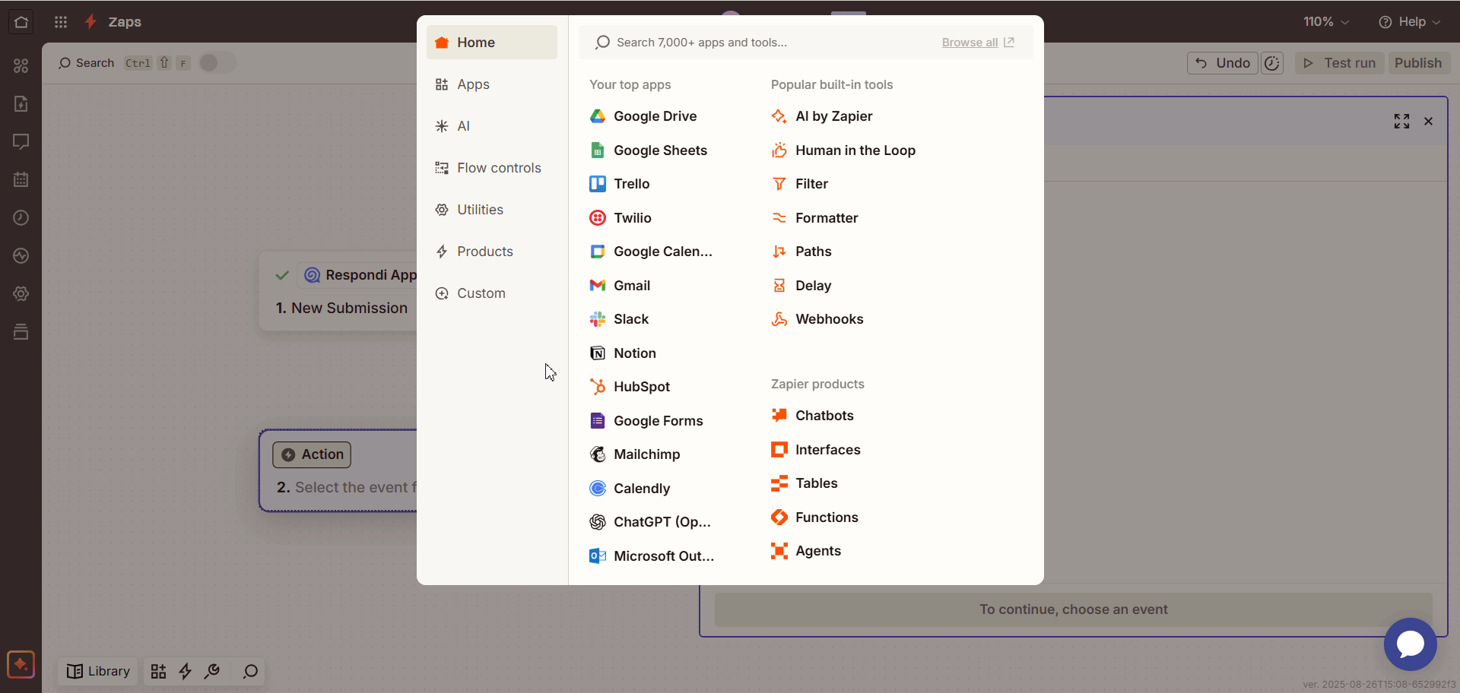
Task: Switch to Utilities category
Action: click(491, 210)
